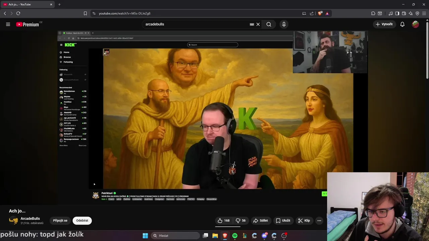
Task: Open Task View from the taskbar
Action: click(205, 236)
